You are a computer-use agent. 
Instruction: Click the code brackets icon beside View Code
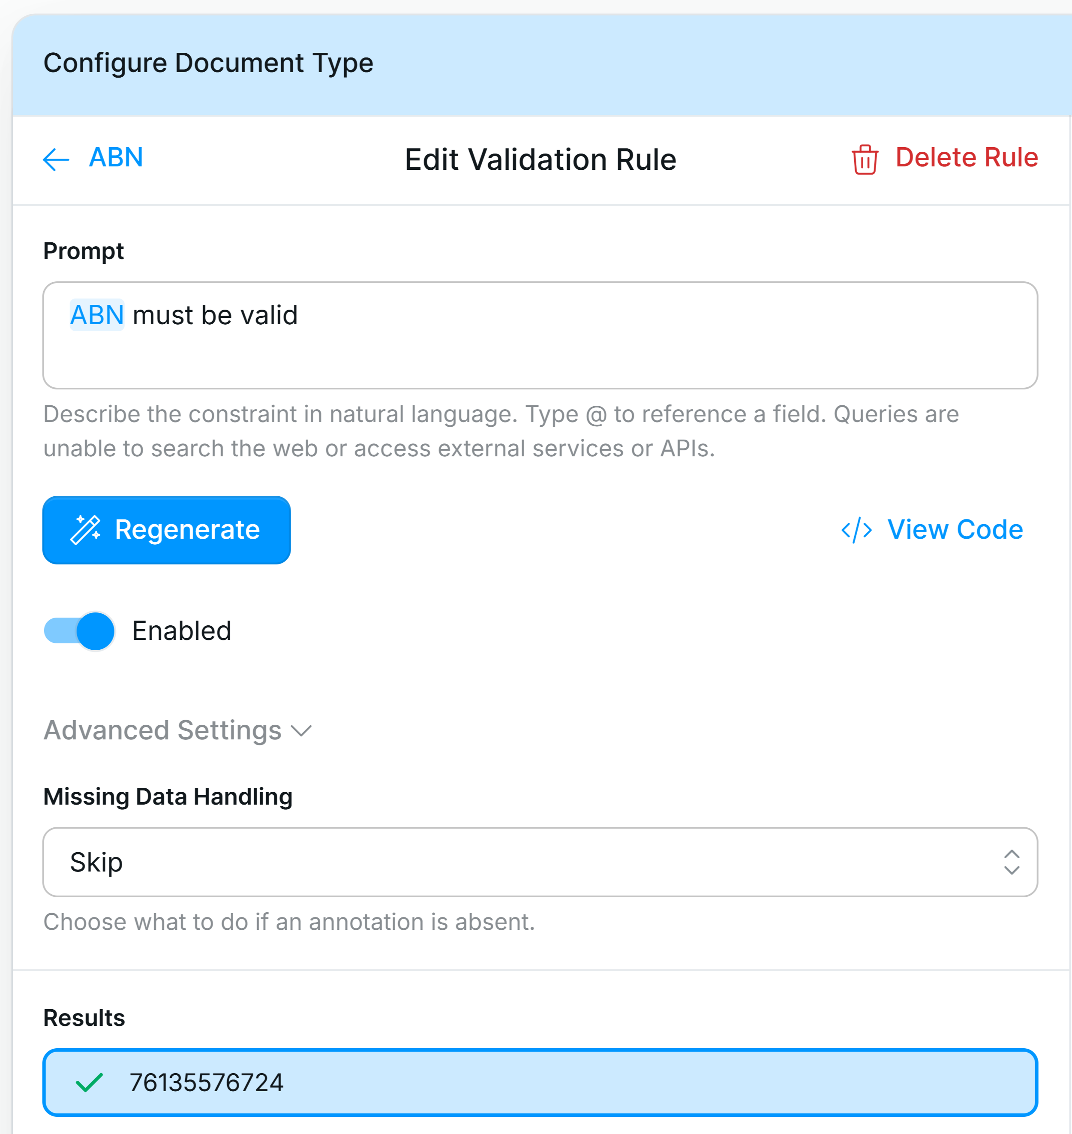point(856,530)
